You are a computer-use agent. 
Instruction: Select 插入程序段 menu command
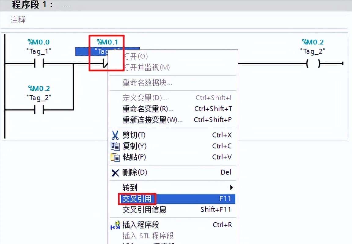click(172, 225)
